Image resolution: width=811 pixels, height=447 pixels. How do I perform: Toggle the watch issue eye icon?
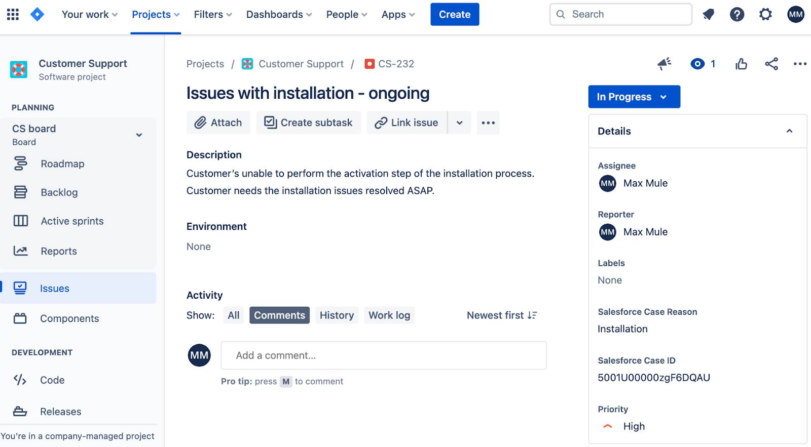697,64
